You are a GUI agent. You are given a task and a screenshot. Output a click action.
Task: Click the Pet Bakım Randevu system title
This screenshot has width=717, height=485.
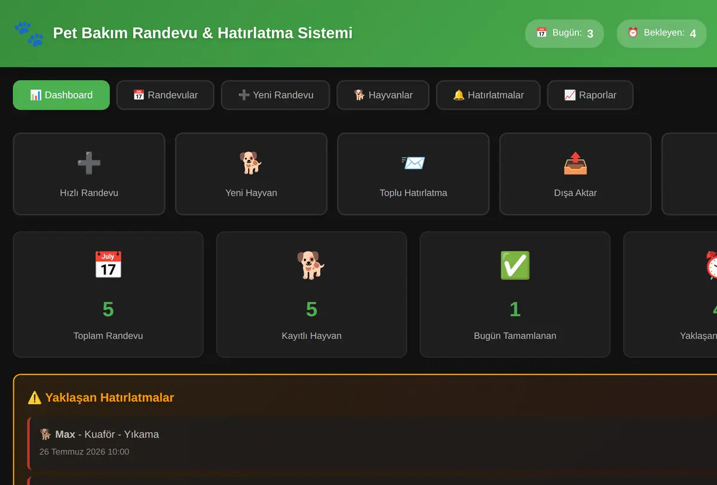[203, 33]
